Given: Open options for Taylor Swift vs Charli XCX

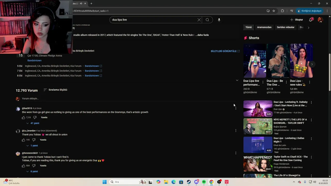Looking at the screenshot, I should click(x=311, y=157).
